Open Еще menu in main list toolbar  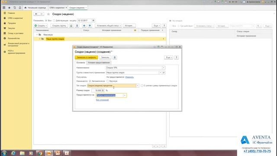pyautogui.click(x=156, y=26)
